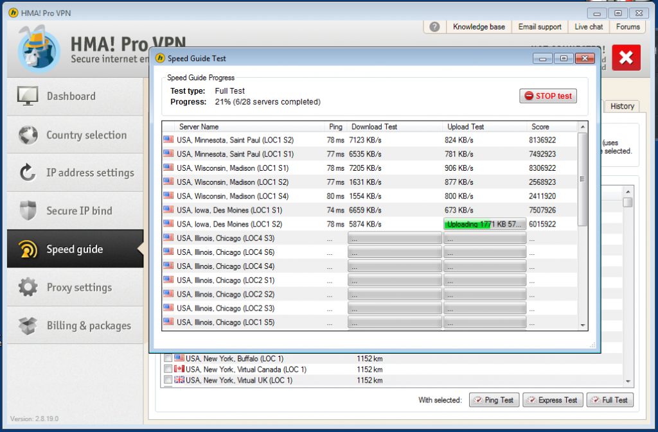Viewport: 658px width, 432px height.
Task: Click the HMA donkey mascot logo
Action: pyautogui.click(x=39, y=49)
